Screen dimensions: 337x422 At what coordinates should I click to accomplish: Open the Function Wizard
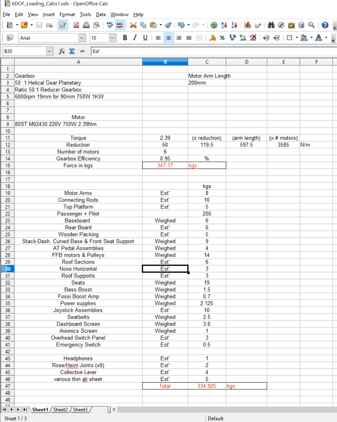pos(62,51)
